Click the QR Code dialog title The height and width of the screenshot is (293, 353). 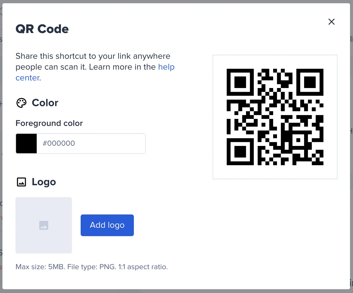tap(42, 29)
